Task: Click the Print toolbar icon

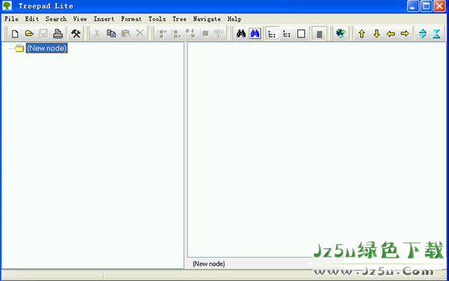Action: click(x=58, y=34)
